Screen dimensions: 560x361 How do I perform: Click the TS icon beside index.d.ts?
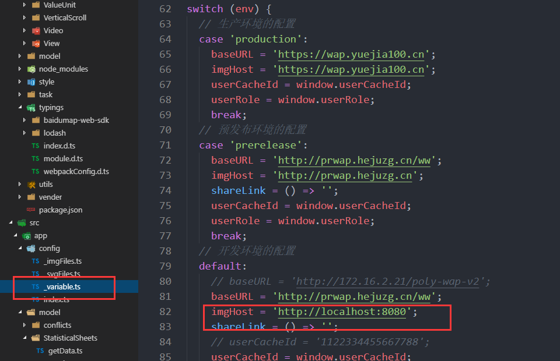(36, 146)
